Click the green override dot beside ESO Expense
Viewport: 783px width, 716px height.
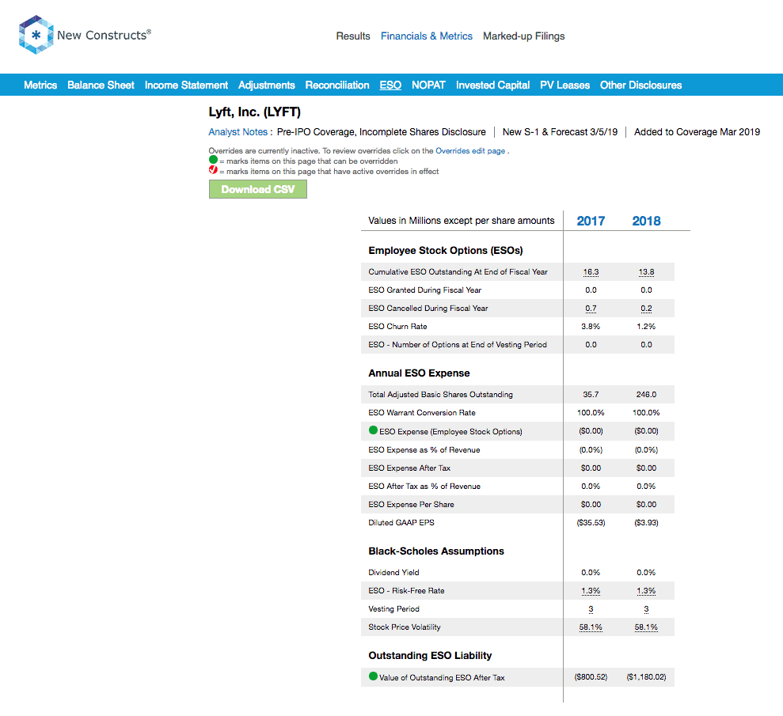point(373,430)
